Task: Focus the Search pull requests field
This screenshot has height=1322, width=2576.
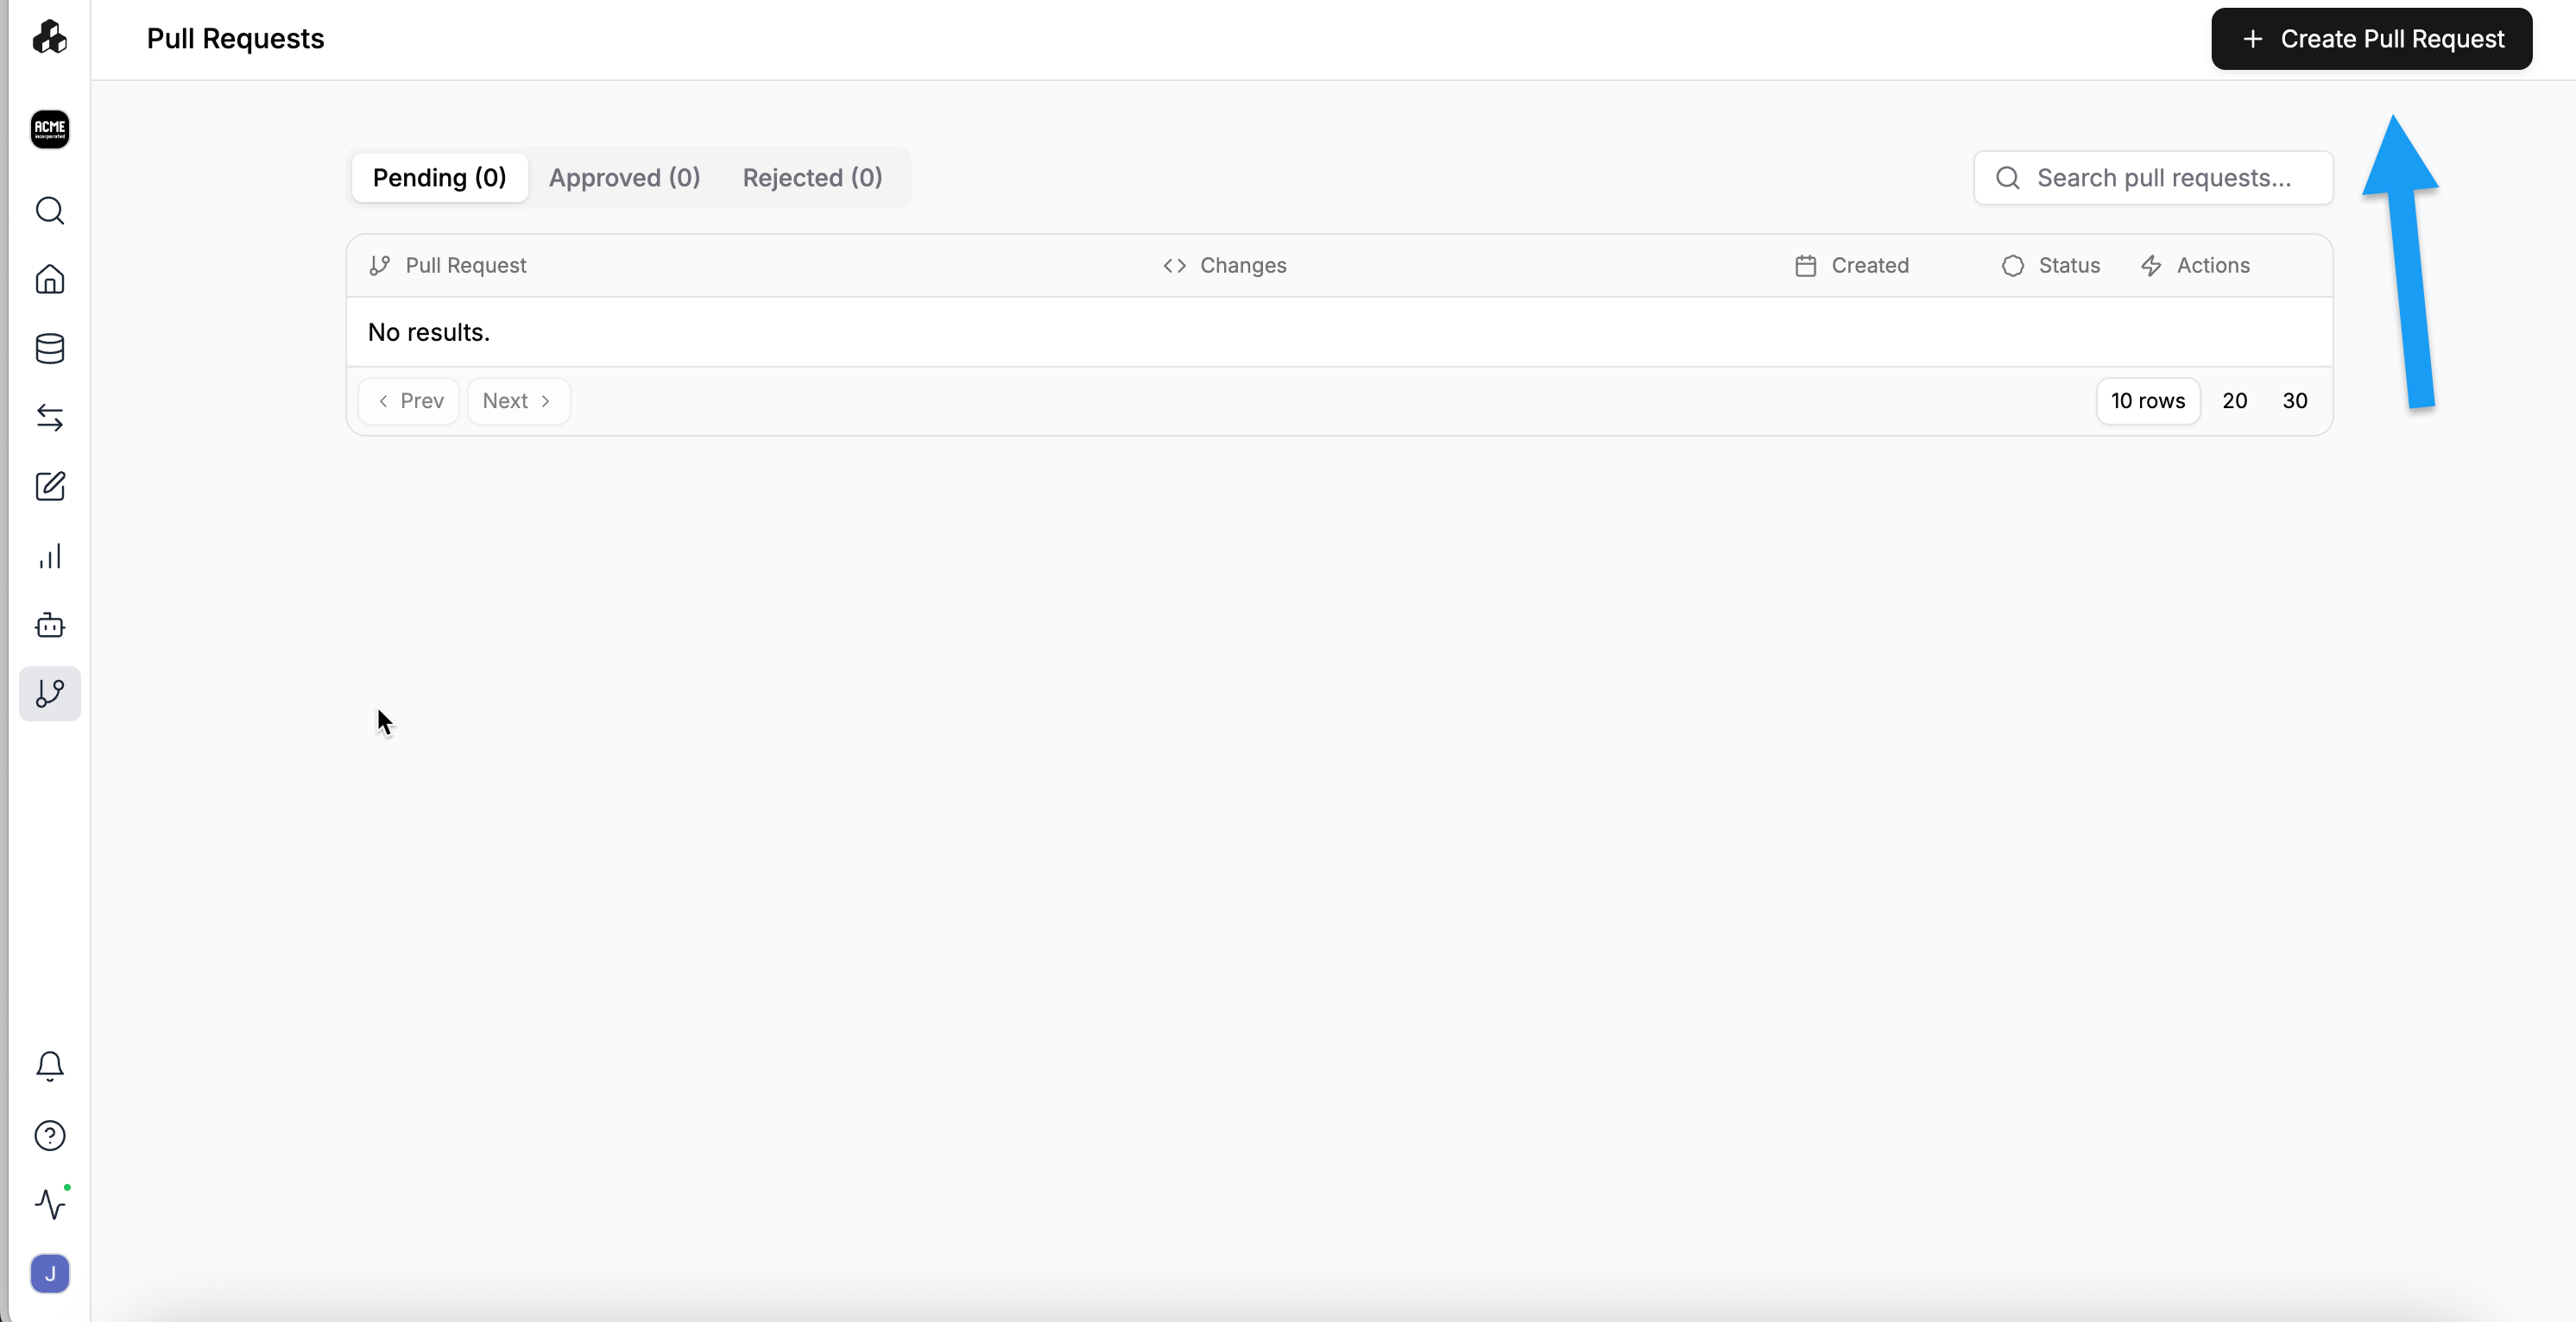Action: tap(2164, 178)
